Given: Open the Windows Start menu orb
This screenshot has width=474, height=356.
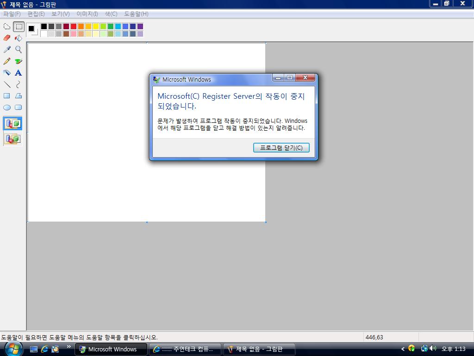Looking at the screenshot, I should (13, 349).
